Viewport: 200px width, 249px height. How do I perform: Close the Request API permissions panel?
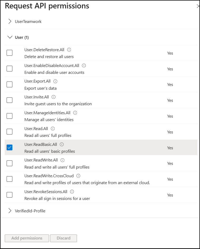point(198,6)
